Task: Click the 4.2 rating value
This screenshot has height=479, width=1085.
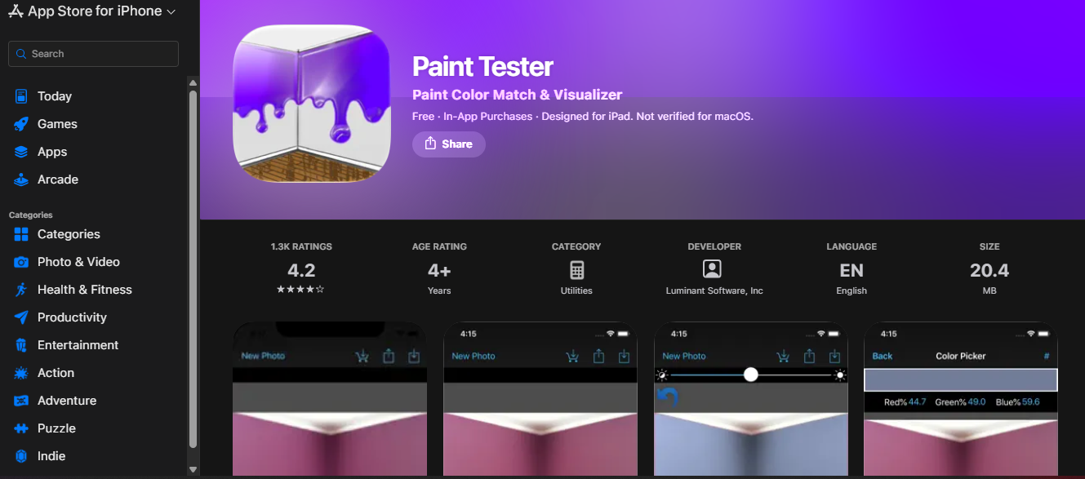Action: [x=301, y=270]
